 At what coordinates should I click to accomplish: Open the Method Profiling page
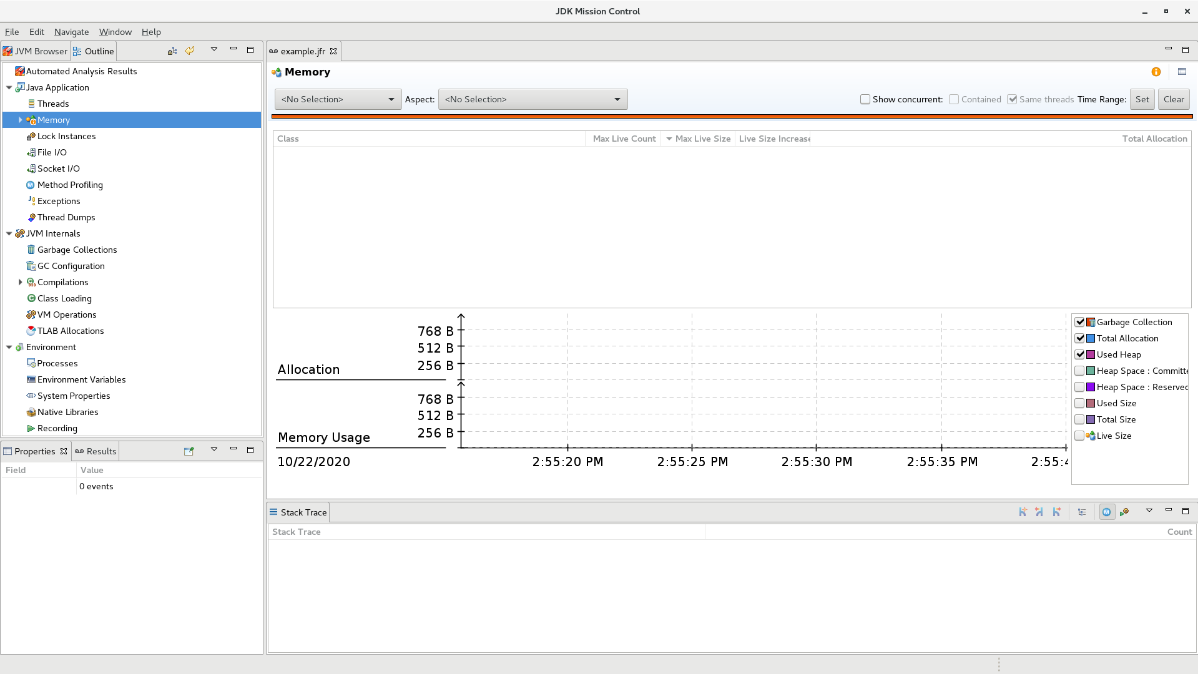click(70, 185)
